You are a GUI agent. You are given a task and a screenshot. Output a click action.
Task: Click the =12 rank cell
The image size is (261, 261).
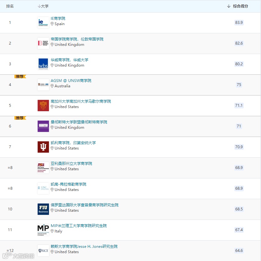click(x=10, y=251)
